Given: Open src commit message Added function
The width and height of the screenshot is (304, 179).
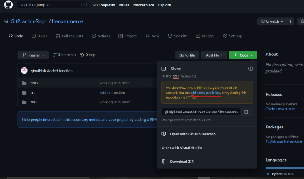Looking at the screenshot, I should (x=112, y=93).
